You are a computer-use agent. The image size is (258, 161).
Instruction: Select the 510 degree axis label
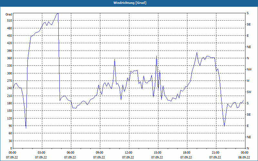pos(9,21)
